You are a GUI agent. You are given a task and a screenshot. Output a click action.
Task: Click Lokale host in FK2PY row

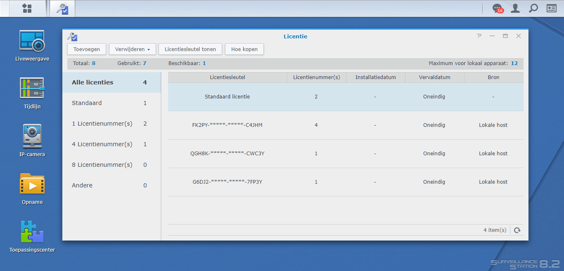(493, 125)
